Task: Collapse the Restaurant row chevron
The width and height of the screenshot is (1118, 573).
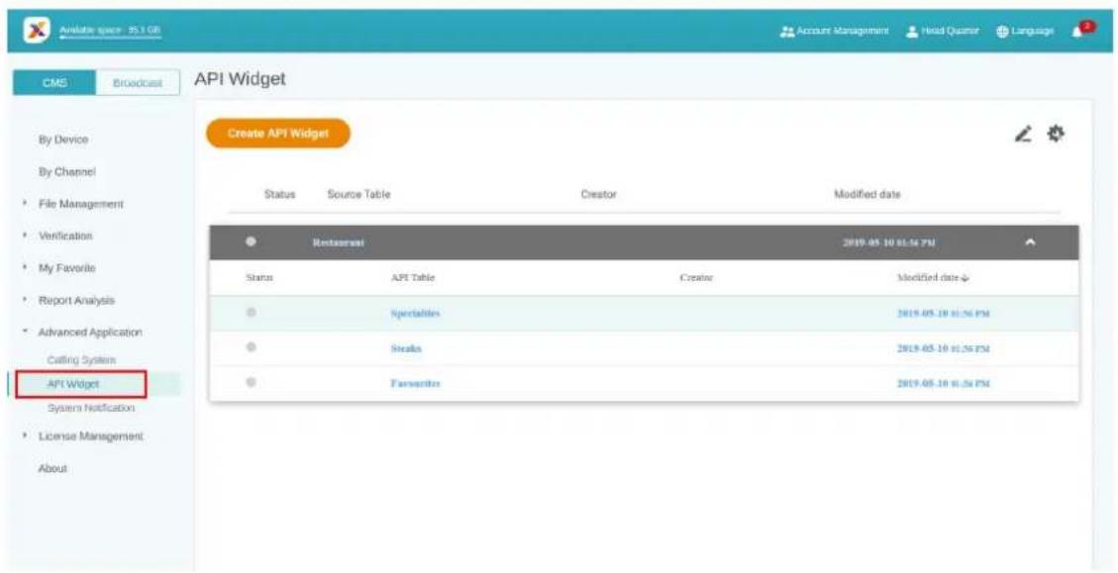Action: (1030, 243)
